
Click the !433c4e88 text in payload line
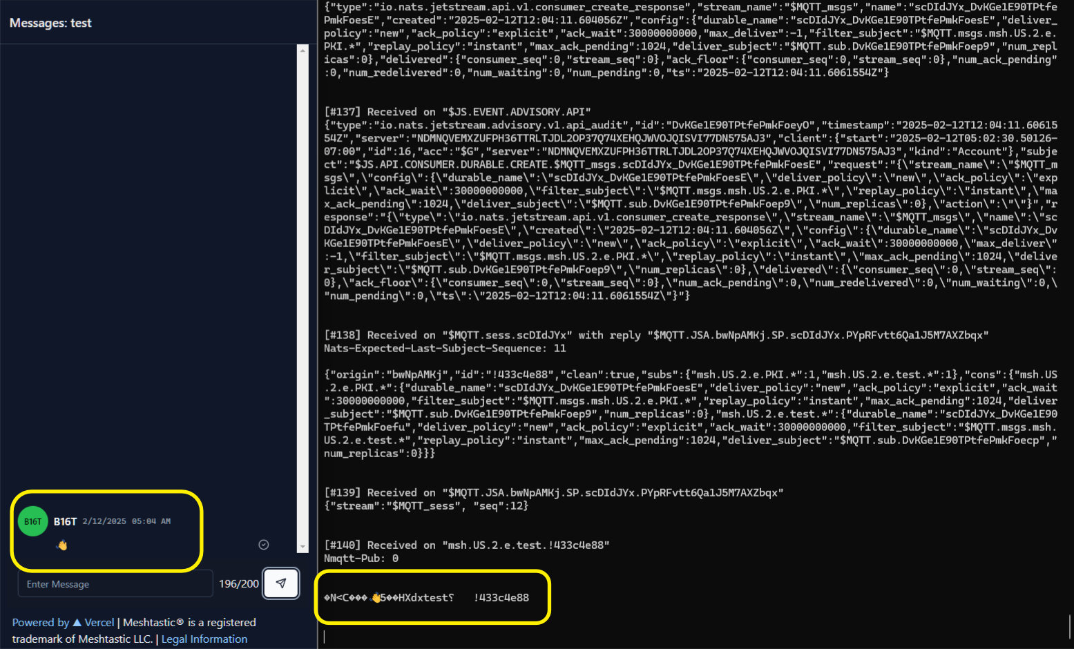click(x=501, y=597)
